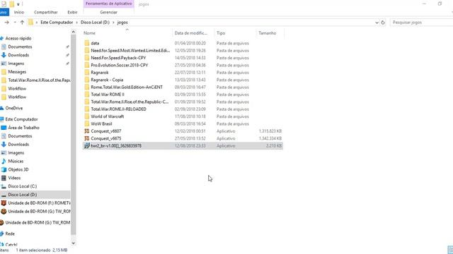
Task: Expand the breadcrumb arrow after Disco Local (D:)
Action: coord(113,23)
